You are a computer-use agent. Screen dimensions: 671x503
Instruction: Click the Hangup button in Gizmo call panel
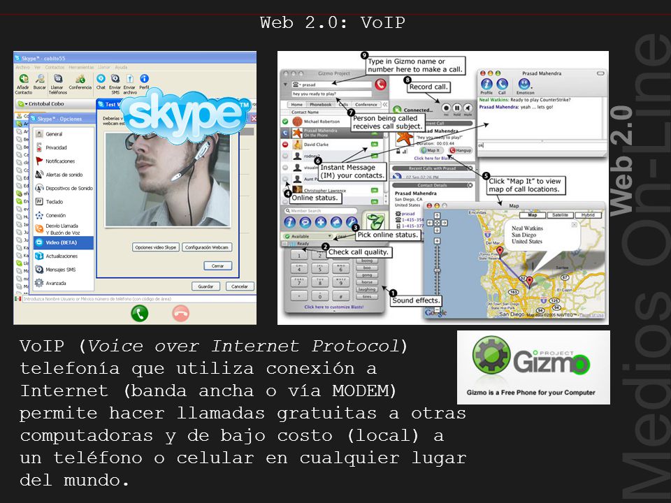point(461,150)
